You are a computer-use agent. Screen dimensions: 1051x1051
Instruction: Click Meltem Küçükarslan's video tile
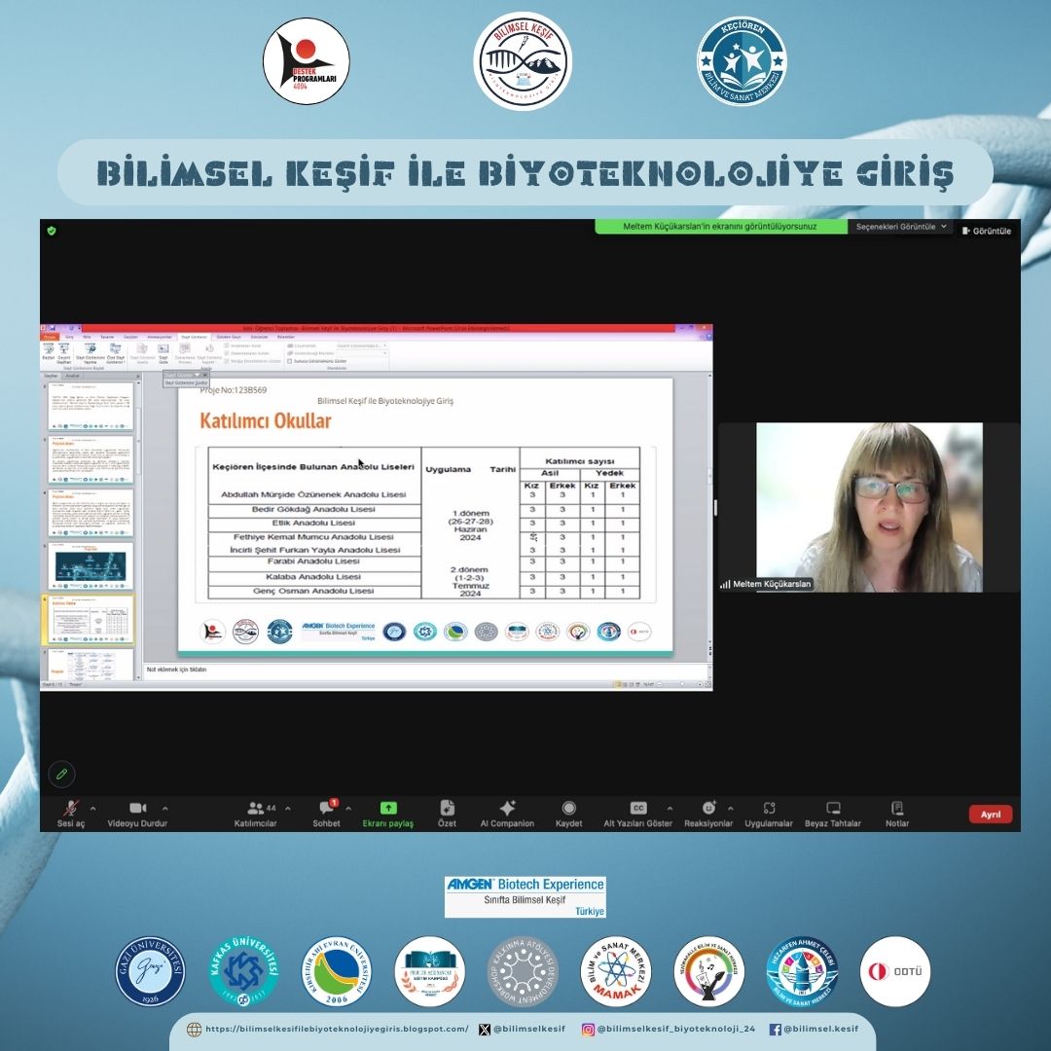869,507
